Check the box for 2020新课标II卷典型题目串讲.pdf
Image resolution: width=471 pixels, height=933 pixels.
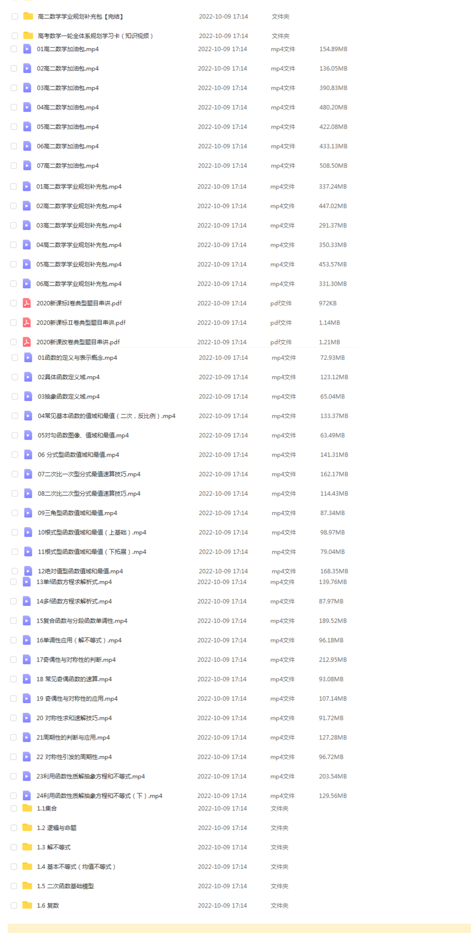click(14, 323)
